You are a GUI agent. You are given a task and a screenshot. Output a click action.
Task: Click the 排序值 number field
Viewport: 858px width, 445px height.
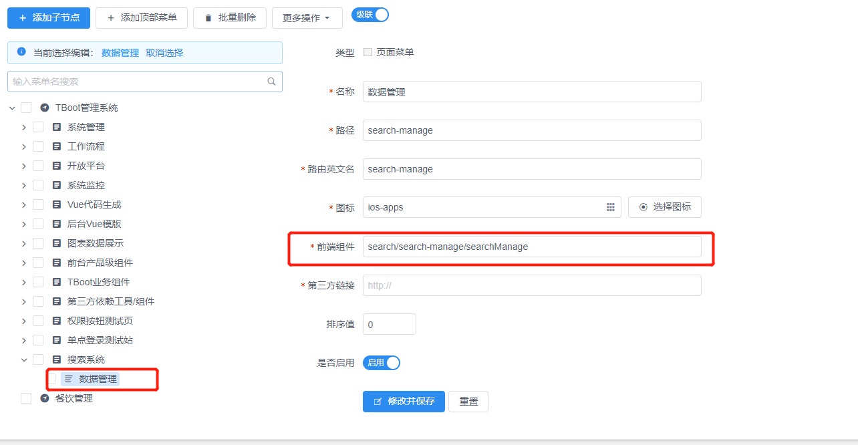(390, 324)
